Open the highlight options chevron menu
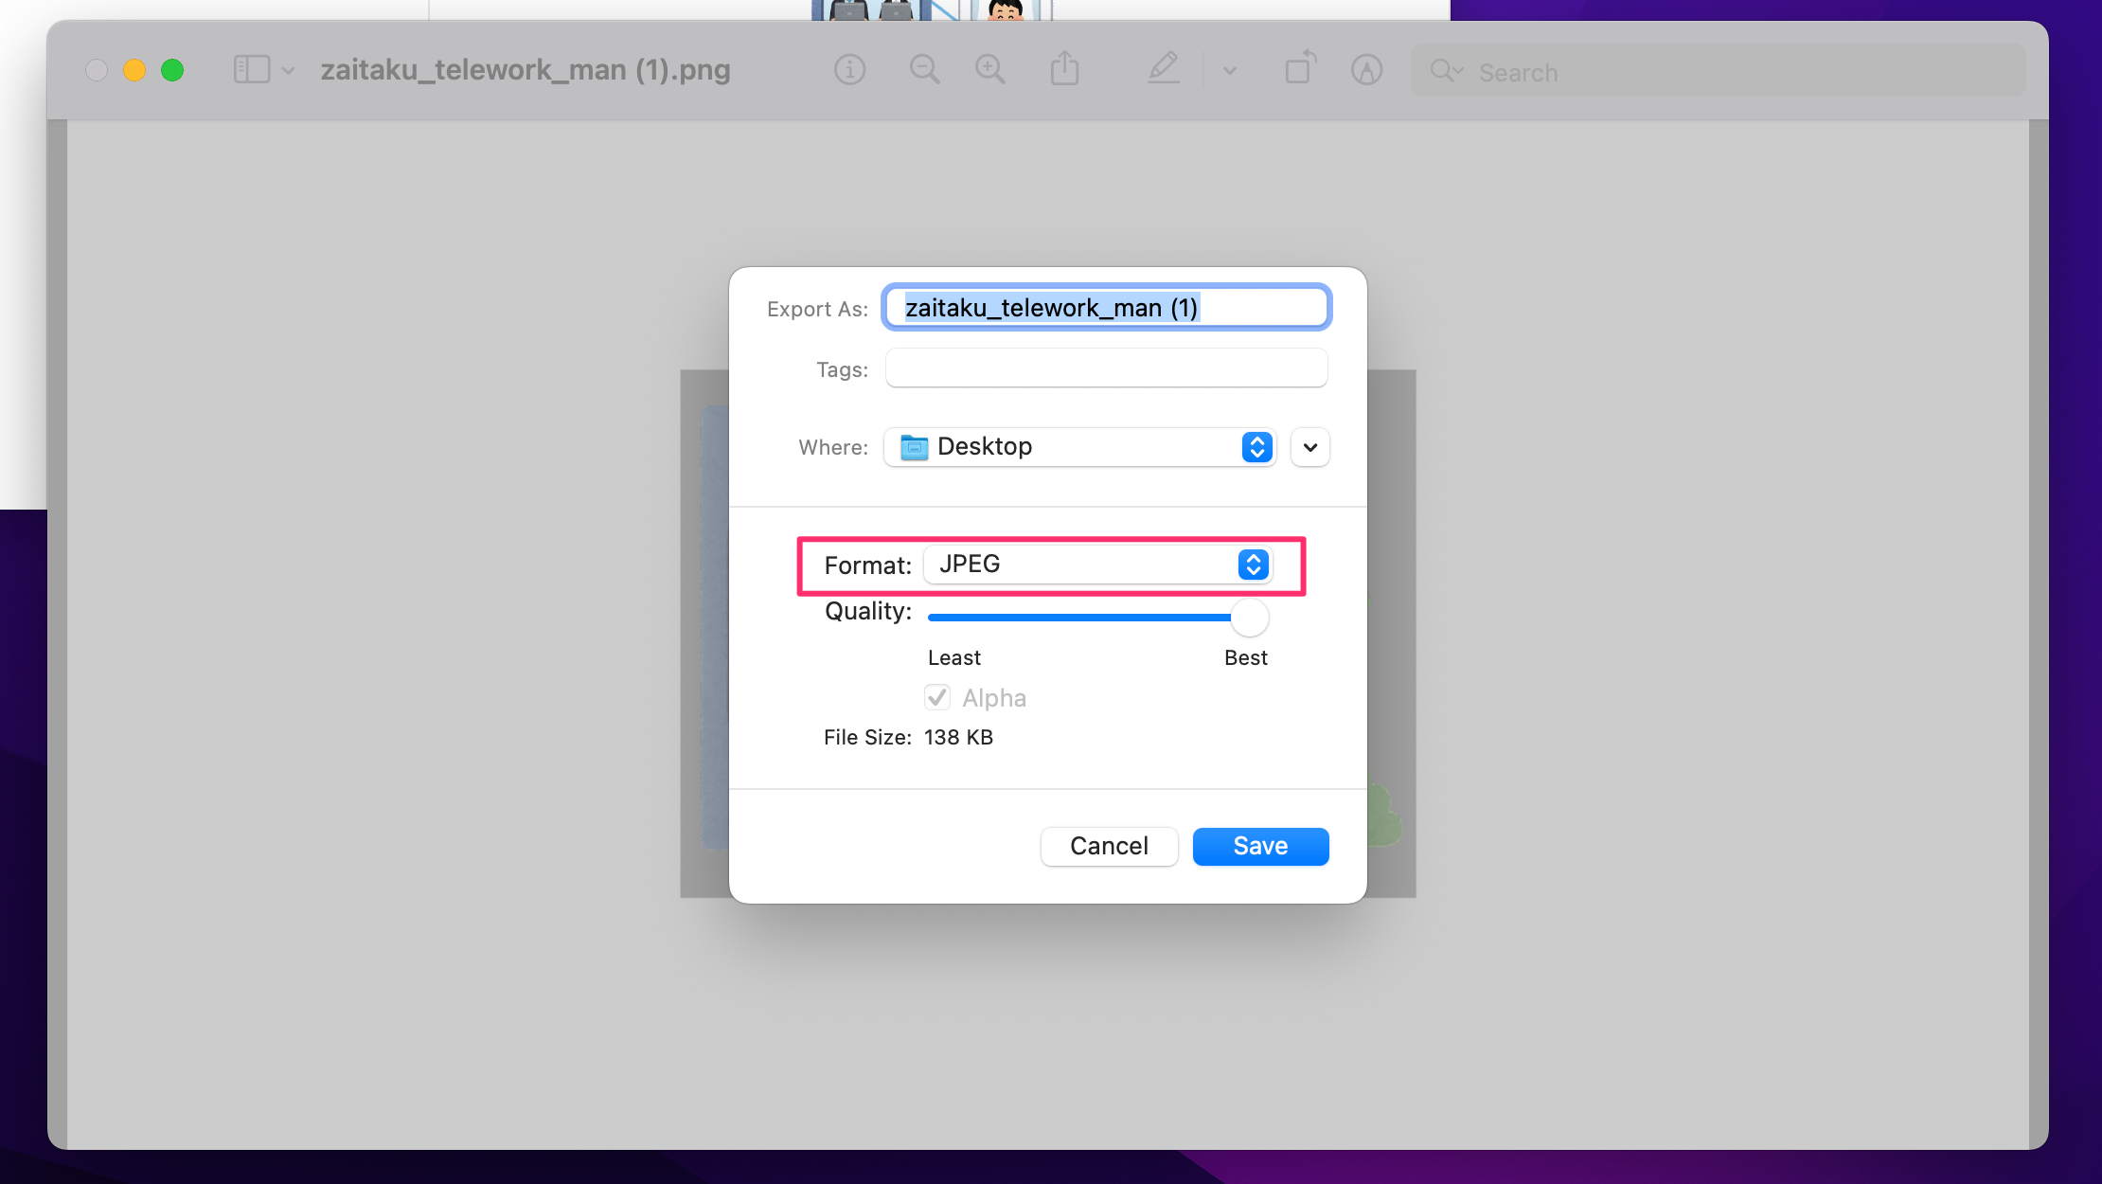Image resolution: width=2102 pixels, height=1184 pixels. 1229,70
